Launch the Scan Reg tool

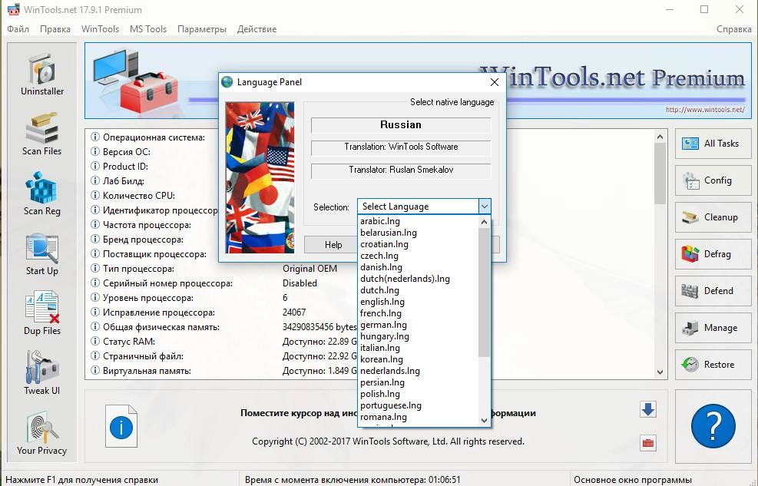[x=42, y=194]
